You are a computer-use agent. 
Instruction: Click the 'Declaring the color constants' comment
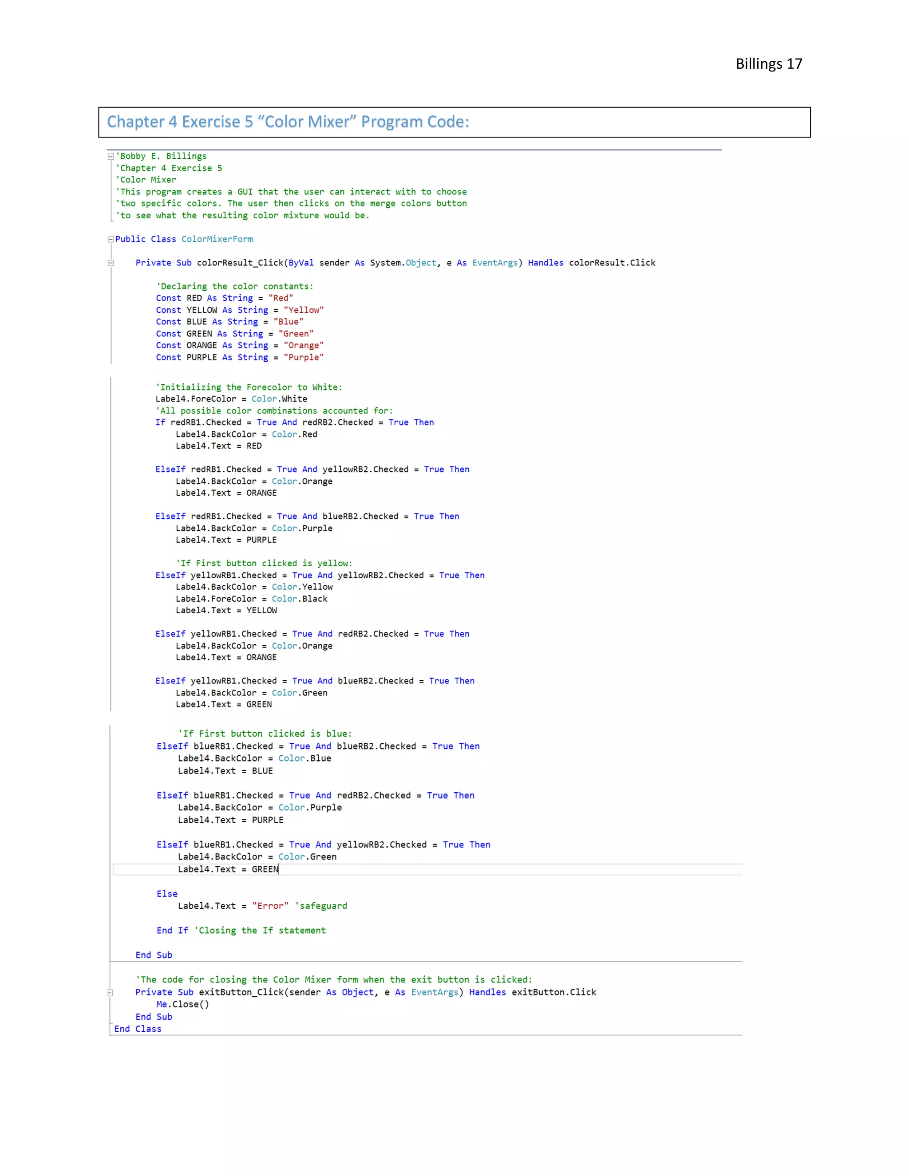234,287
